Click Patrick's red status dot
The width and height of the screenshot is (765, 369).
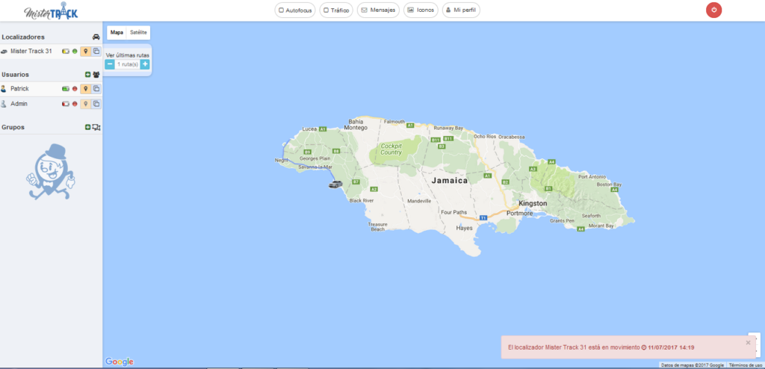point(75,89)
